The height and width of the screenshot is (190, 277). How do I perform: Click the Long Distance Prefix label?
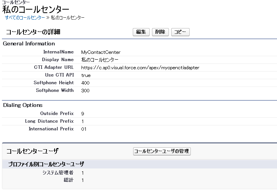[x=49, y=121]
